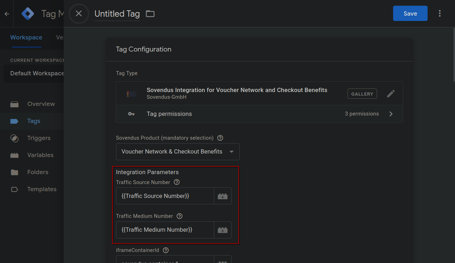Screen dimensions: 455x263
Task: Open help for Sovendus Product
Action: coord(220,138)
